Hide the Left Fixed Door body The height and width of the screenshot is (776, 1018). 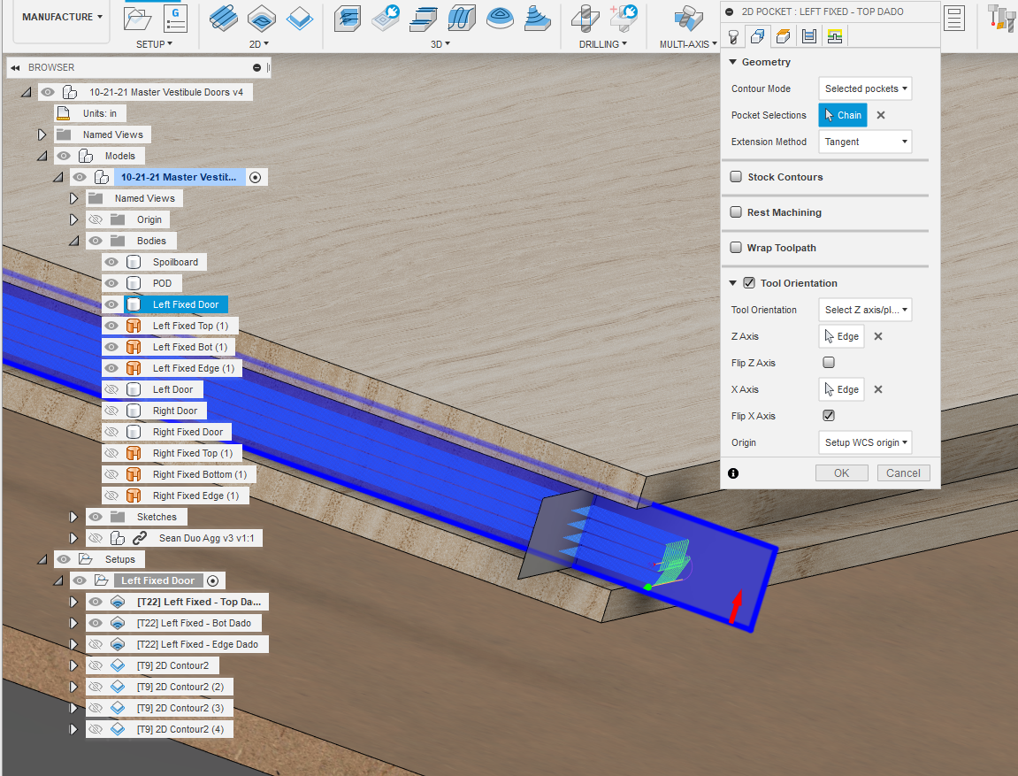(x=111, y=303)
